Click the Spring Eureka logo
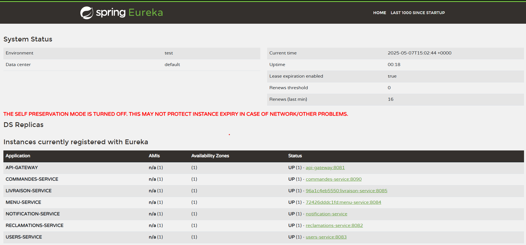Image resolution: width=526 pixels, height=245 pixels. pos(122,13)
